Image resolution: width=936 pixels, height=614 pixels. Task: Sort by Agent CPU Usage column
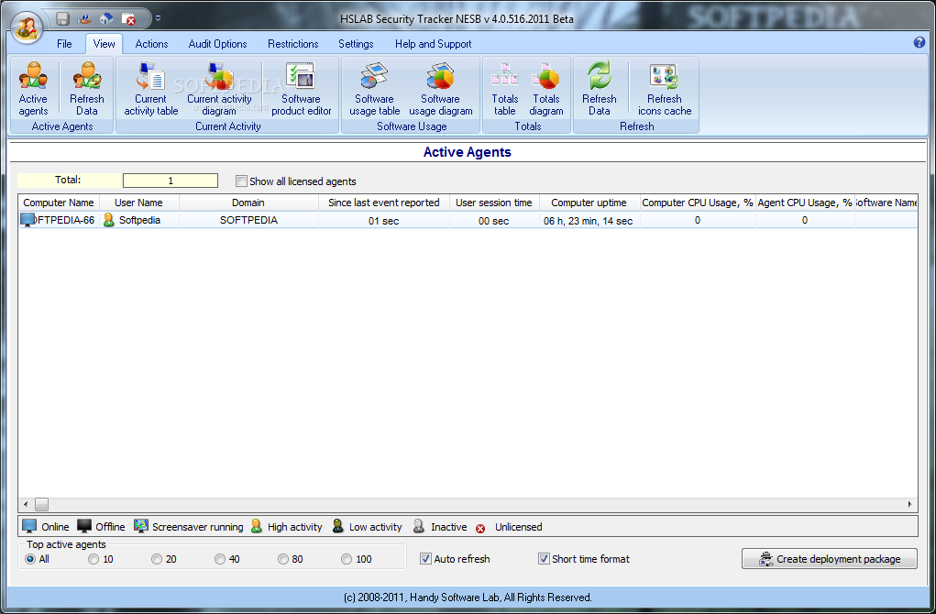point(805,203)
